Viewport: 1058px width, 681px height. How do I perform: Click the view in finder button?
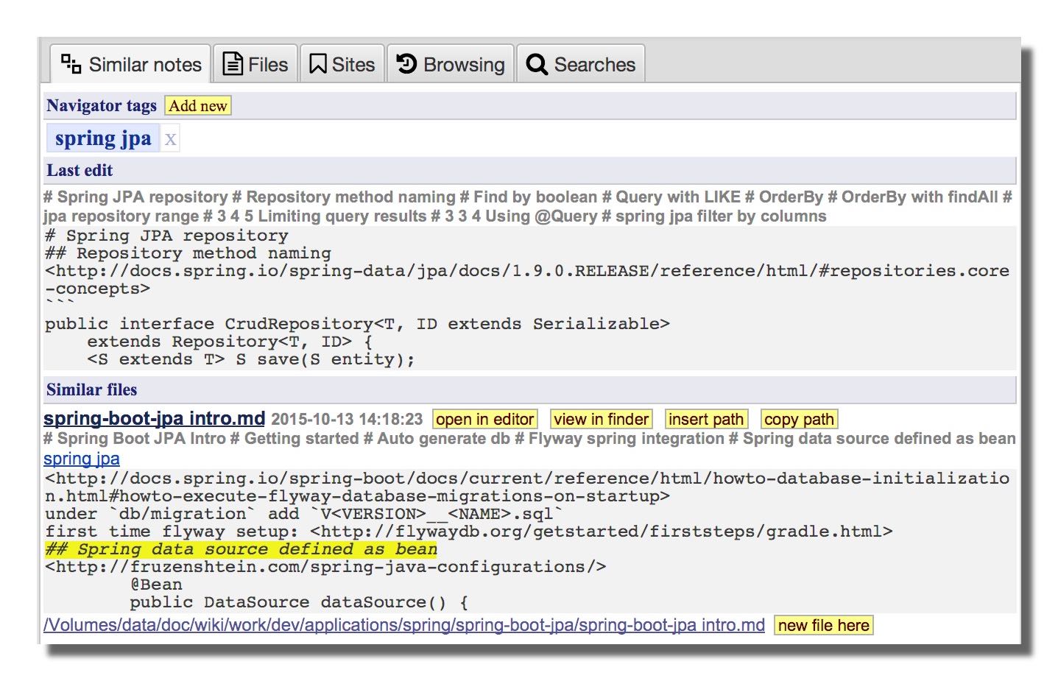(x=602, y=419)
